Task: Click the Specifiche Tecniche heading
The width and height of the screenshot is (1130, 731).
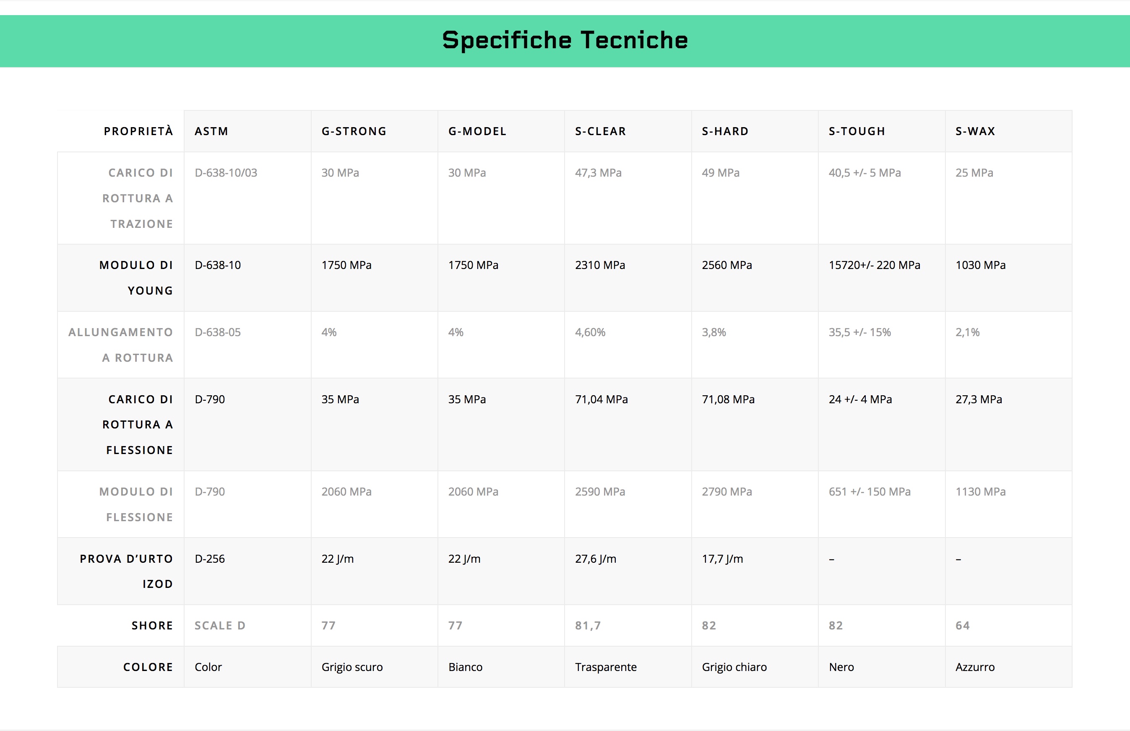Action: [565, 40]
